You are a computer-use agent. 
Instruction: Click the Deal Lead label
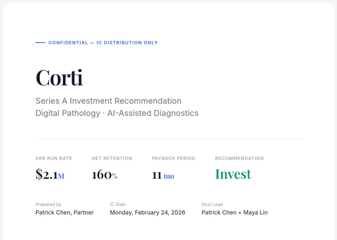point(212,204)
